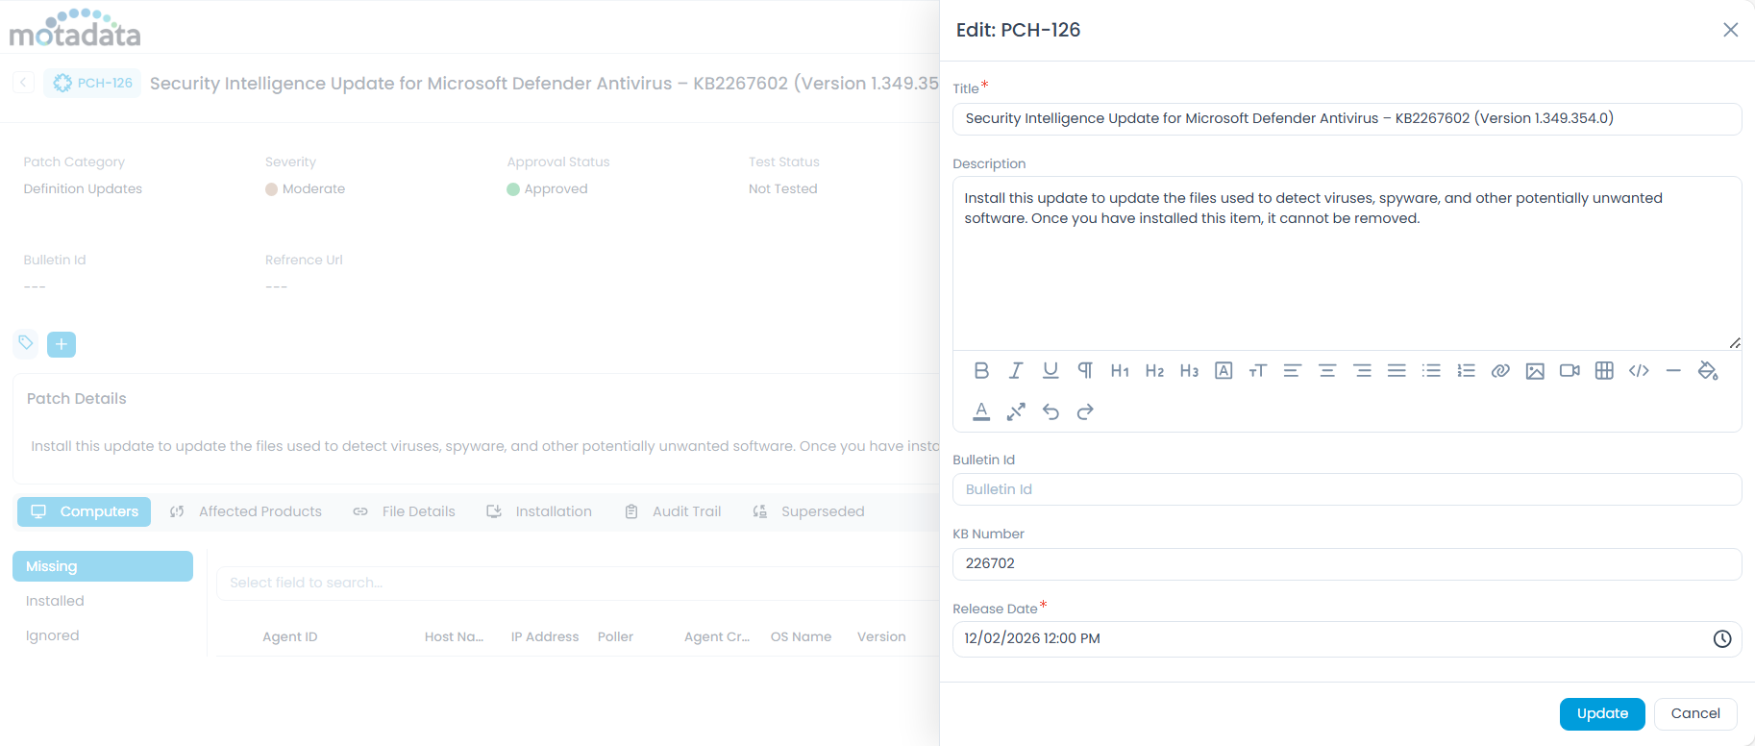Edit the KB Number field
Screen dimensions: 1755x746
pyautogui.click(x=1347, y=564)
